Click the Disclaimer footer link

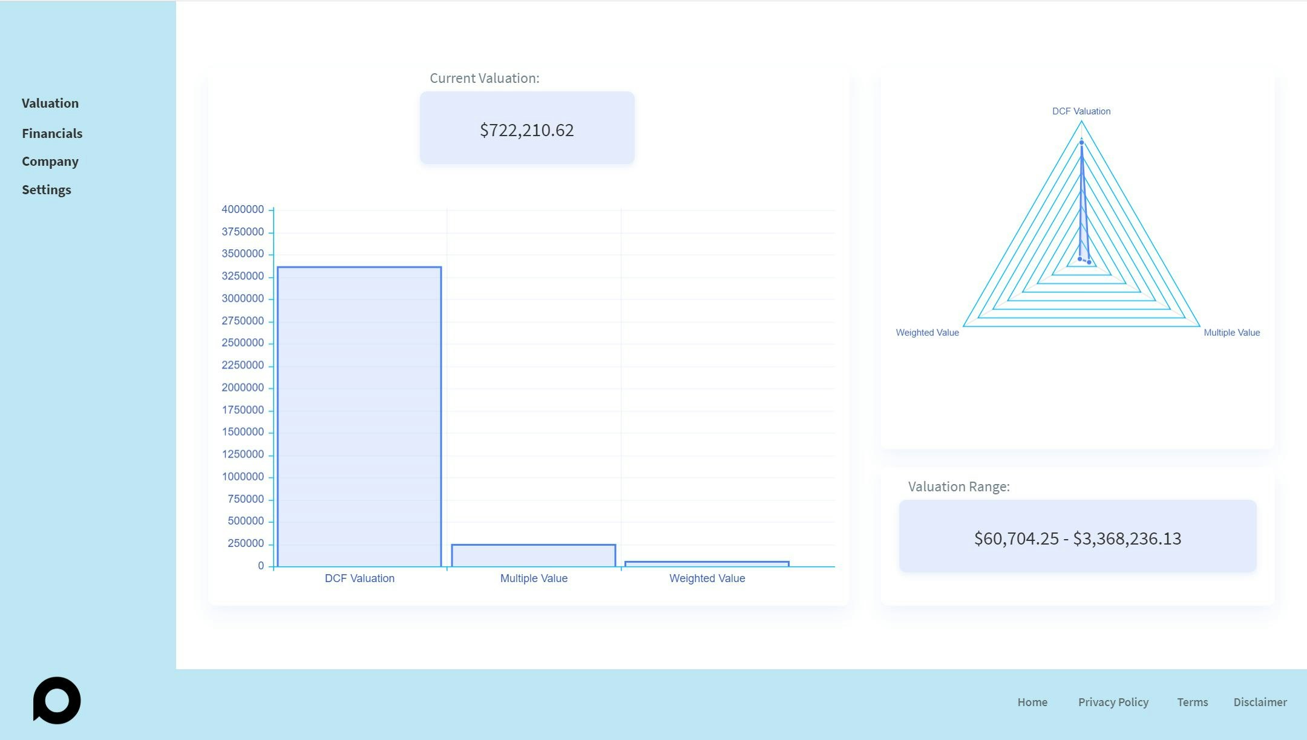click(1260, 702)
